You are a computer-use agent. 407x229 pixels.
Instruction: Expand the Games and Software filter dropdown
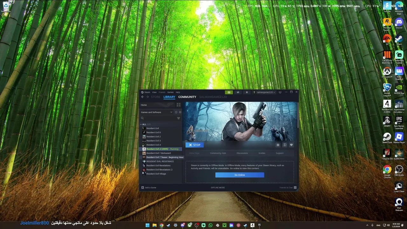point(157,112)
